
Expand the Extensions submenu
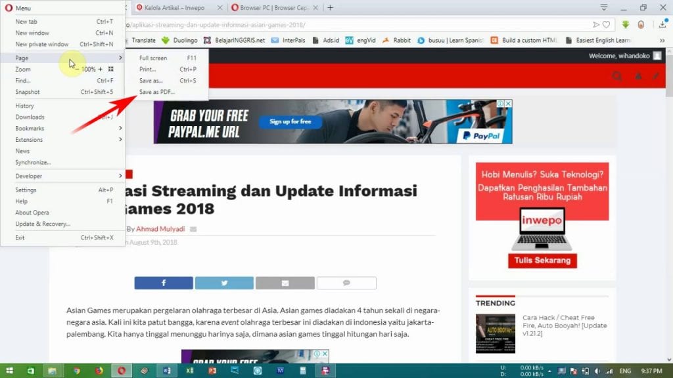pos(66,140)
